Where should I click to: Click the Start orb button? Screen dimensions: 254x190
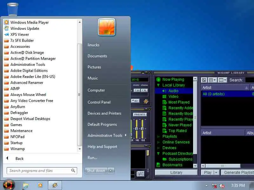[x=9, y=185]
